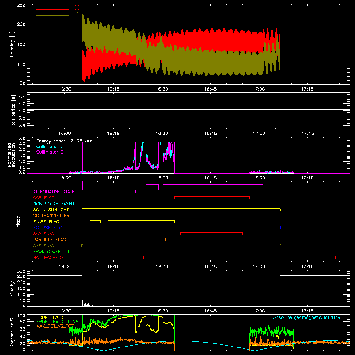The width and height of the screenshot is (355, 355).
Task: Select the AAZ_FLAG label
Action: (x=43, y=245)
